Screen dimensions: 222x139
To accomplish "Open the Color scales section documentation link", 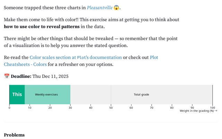I will (x=76, y=57).
